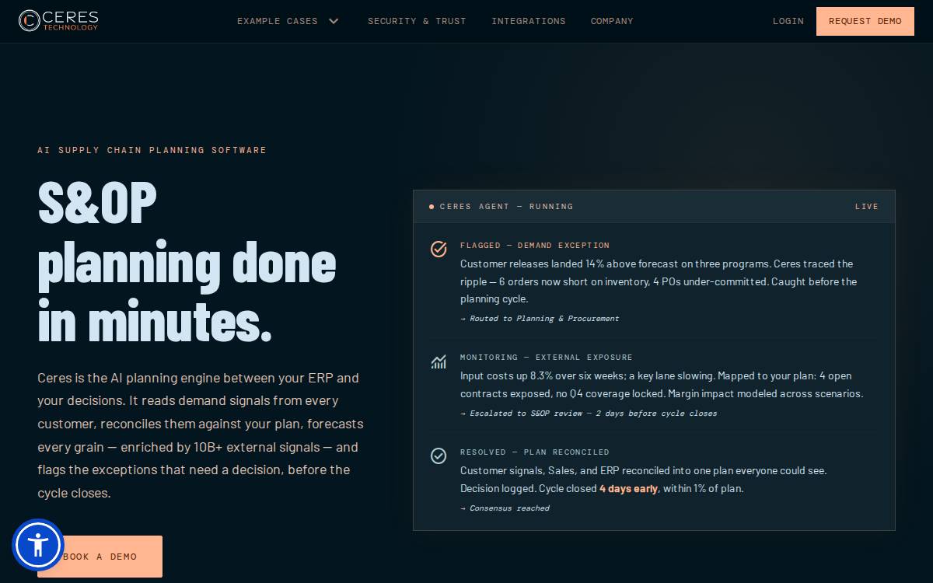The width and height of the screenshot is (933, 583).
Task: Click 'Flagged — Demand Exception' heading
Action: click(x=535, y=246)
